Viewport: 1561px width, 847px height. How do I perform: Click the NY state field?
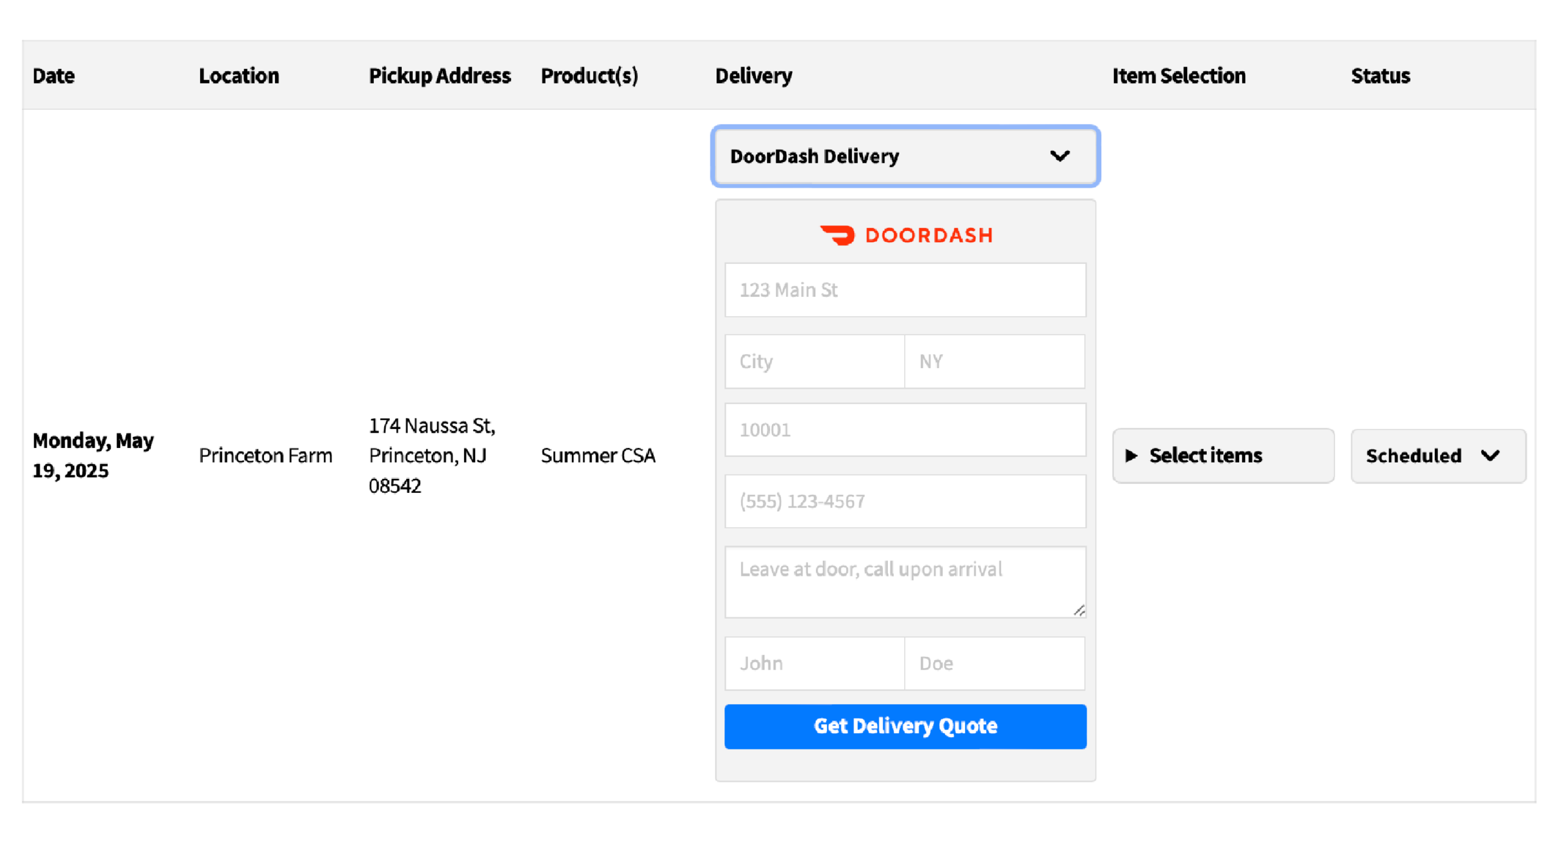[x=994, y=361]
